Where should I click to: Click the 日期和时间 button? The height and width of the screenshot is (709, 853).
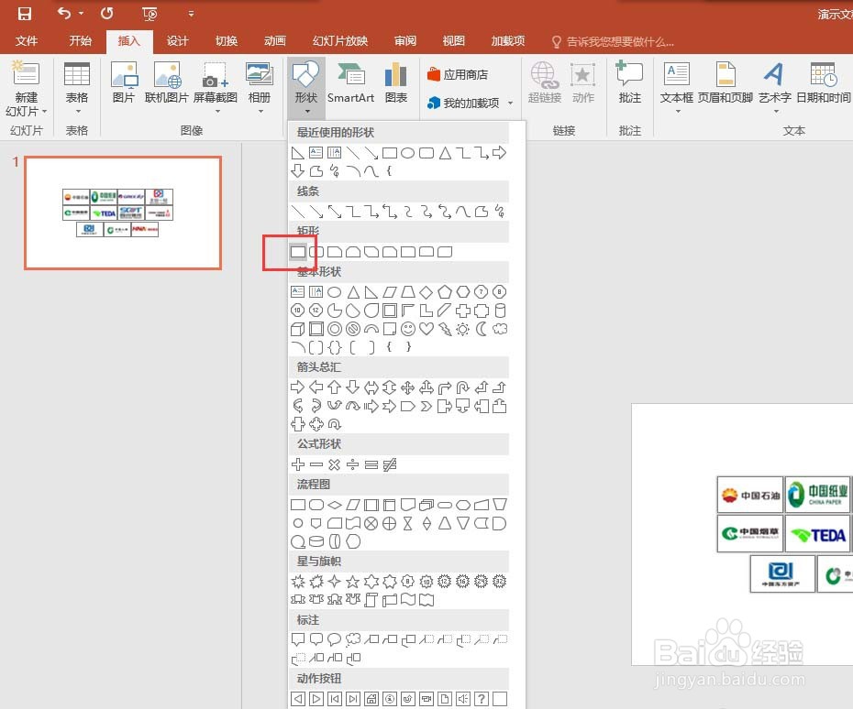click(823, 82)
